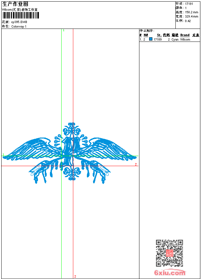Viewport: 201px width, 279px height.
Task: Click the red '2' marker at bottom of vertical line
Action: click(x=75, y=276)
